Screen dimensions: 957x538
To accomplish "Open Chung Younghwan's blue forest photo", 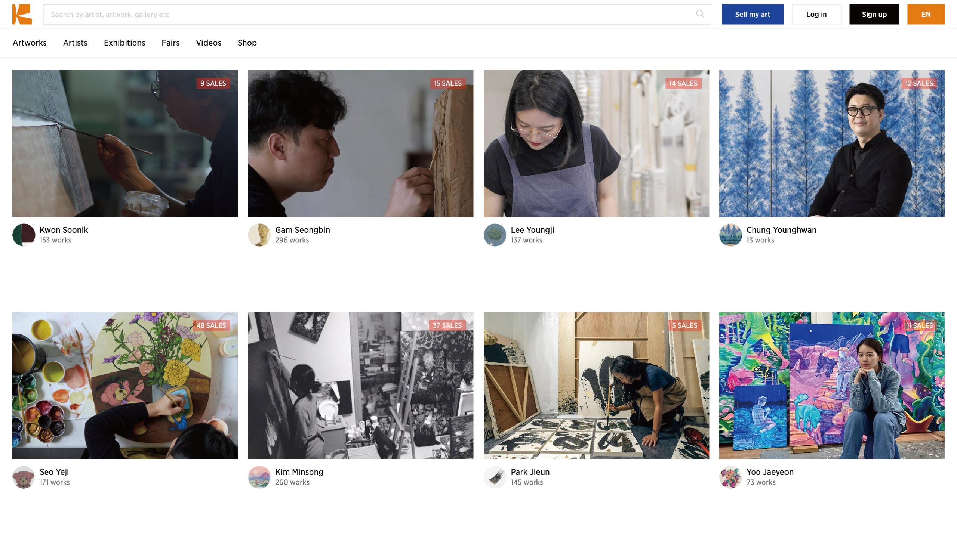I will pos(832,143).
